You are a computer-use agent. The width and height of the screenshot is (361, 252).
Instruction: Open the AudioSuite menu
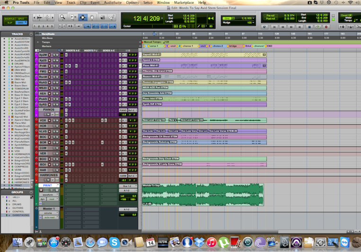click(x=113, y=2)
